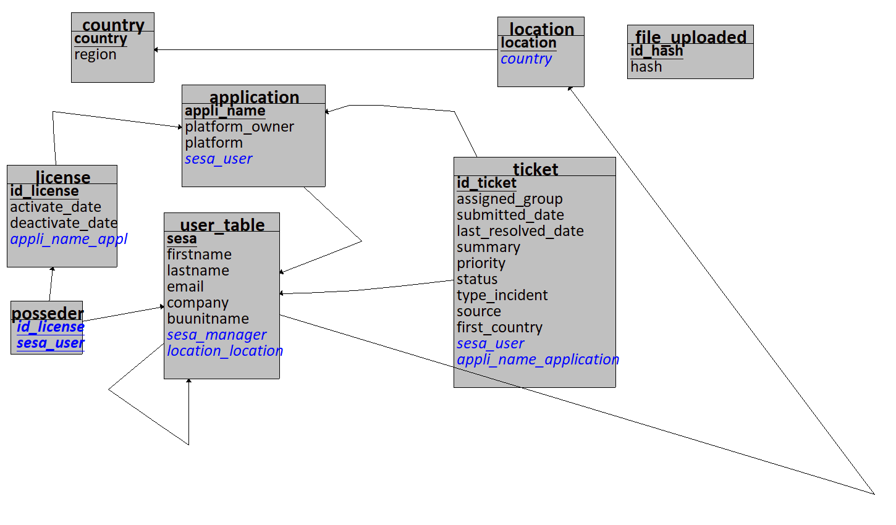Viewport: 896px width, 525px height.
Task: Select the location key field in location table
Action: pyautogui.click(x=528, y=43)
